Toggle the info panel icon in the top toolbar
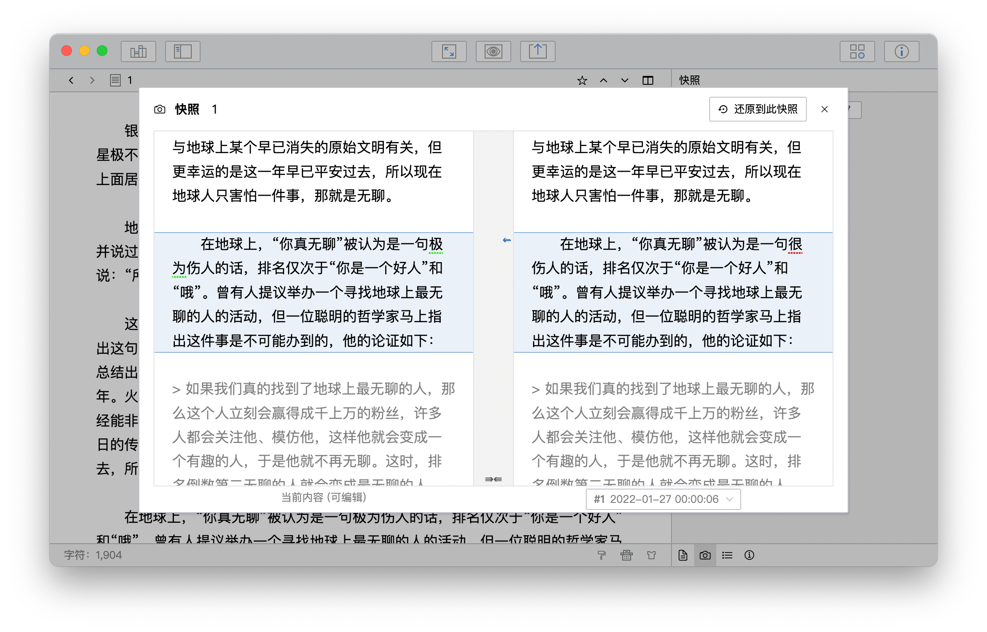 coord(902,51)
